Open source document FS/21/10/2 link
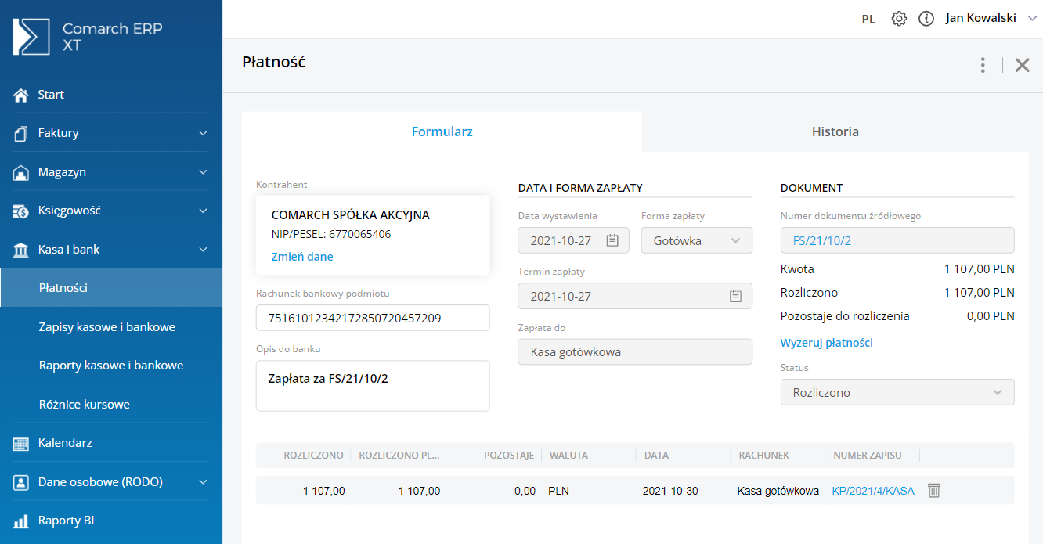The image size is (1043, 544). tap(822, 241)
